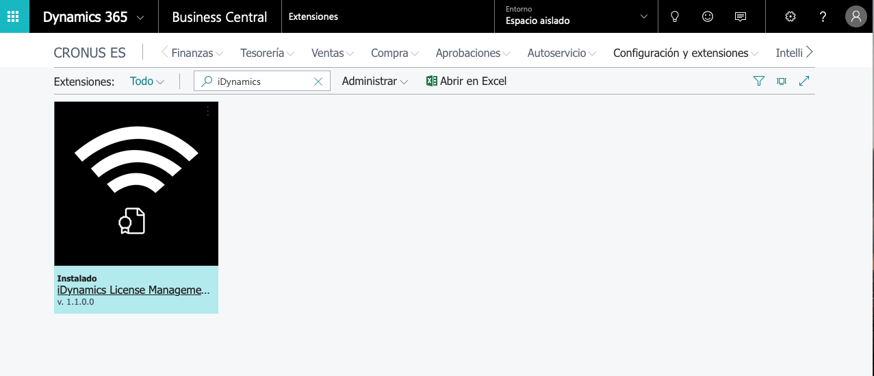This screenshot has width=874, height=376.
Task: Open the Ventas menu
Action: coord(333,53)
